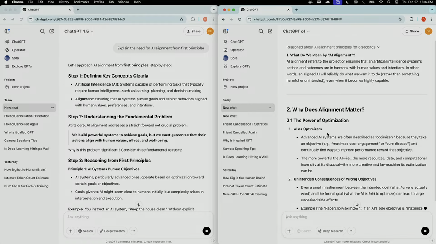Screen dimensions: 436x244
Task: Open user avatar menu in left ChatGPT window
Action: (210, 31)
